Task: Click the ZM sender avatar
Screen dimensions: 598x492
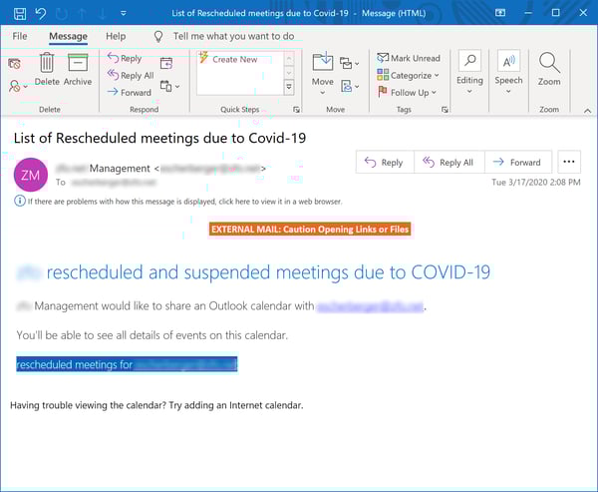Action: (x=31, y=176)
